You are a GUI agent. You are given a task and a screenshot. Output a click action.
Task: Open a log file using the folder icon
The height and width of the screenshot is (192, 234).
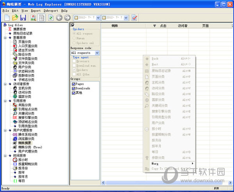15,18
